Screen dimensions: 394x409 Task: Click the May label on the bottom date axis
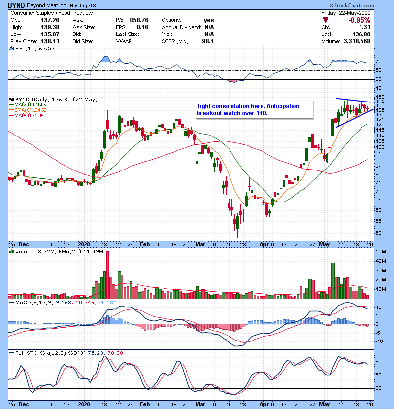click(324, 404)
